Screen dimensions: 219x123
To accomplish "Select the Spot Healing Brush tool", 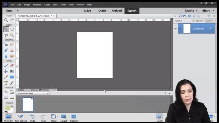I will click(x=12, y=45).
